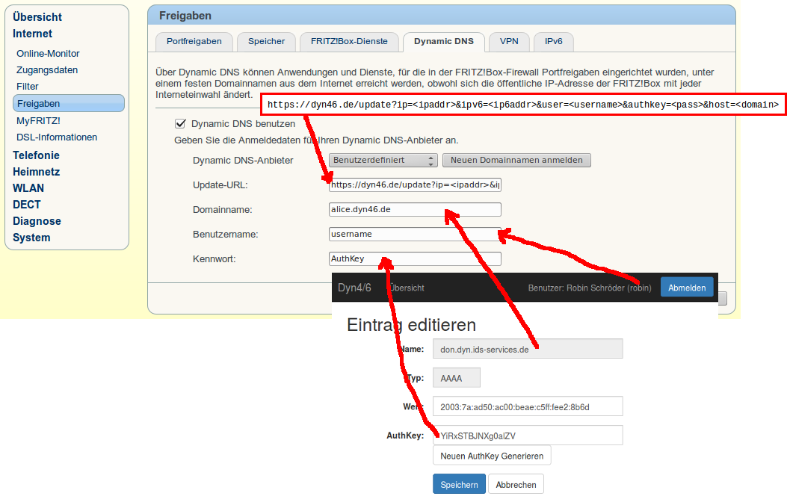The image size is (787, 502).
Task: Expand the WLAN sidebar section
Action: (x=28, y=188)
